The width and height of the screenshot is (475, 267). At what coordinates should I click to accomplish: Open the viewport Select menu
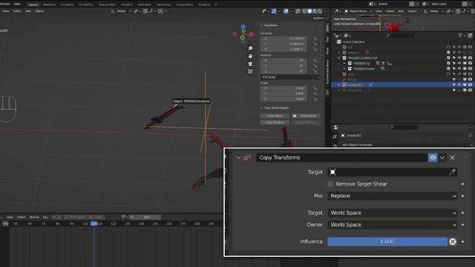point(17,11)
